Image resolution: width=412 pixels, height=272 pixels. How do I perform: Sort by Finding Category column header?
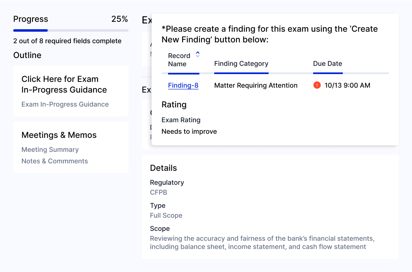(x=241, y=63)
